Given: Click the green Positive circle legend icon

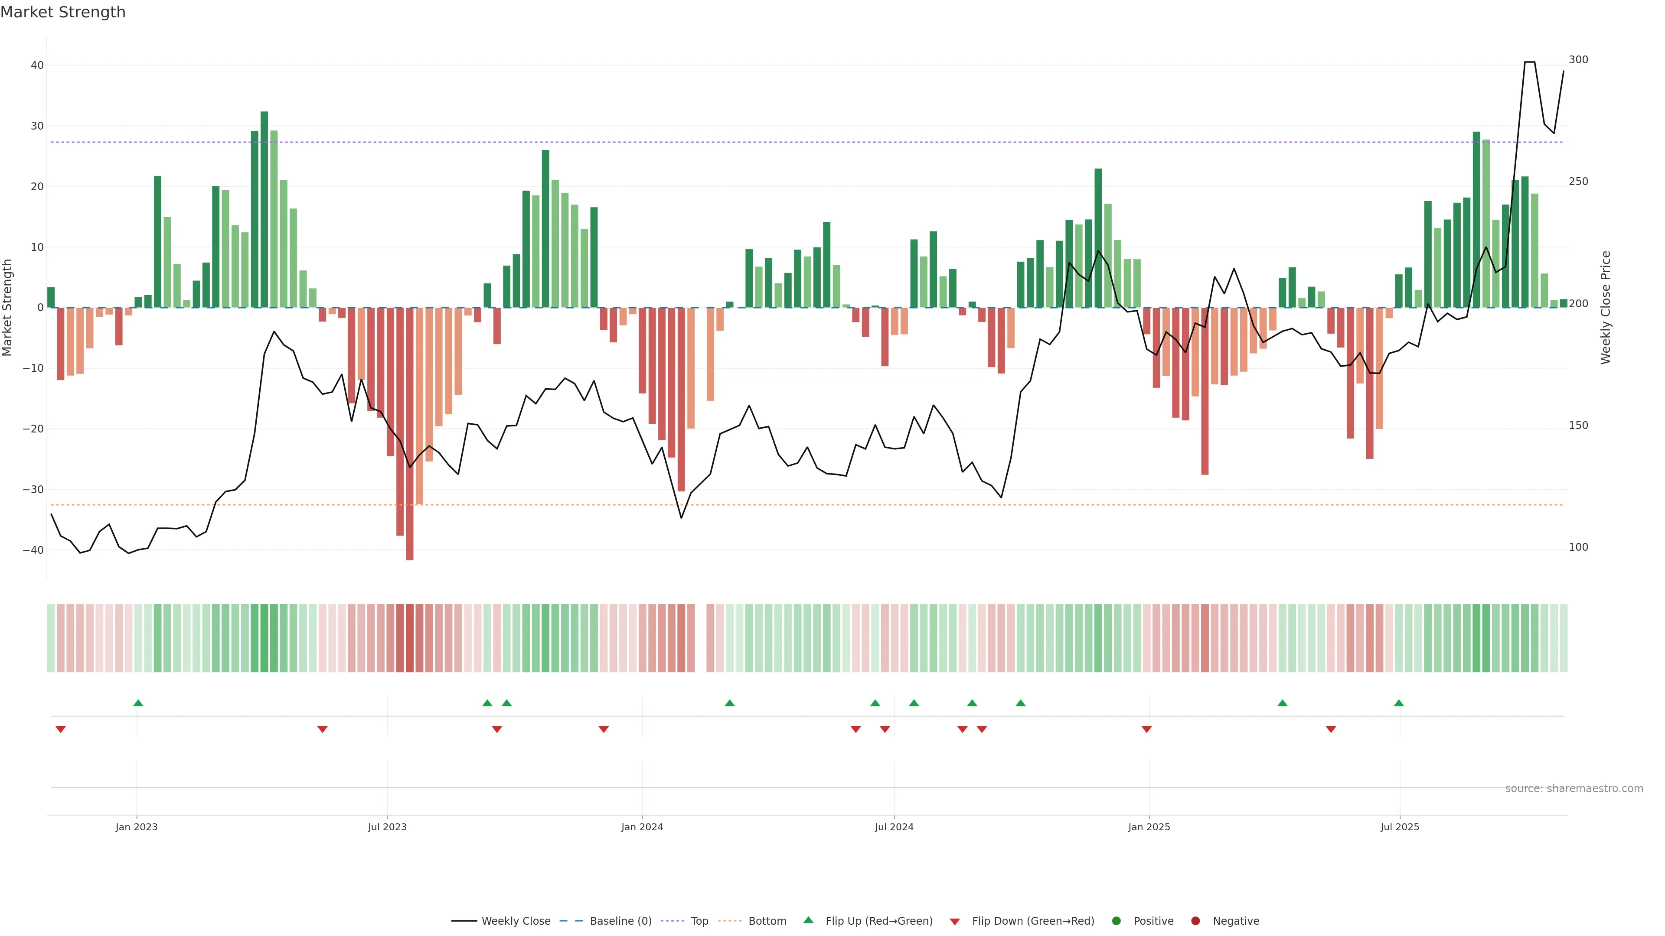Looking at the screenshot, I should [1116, 920].
